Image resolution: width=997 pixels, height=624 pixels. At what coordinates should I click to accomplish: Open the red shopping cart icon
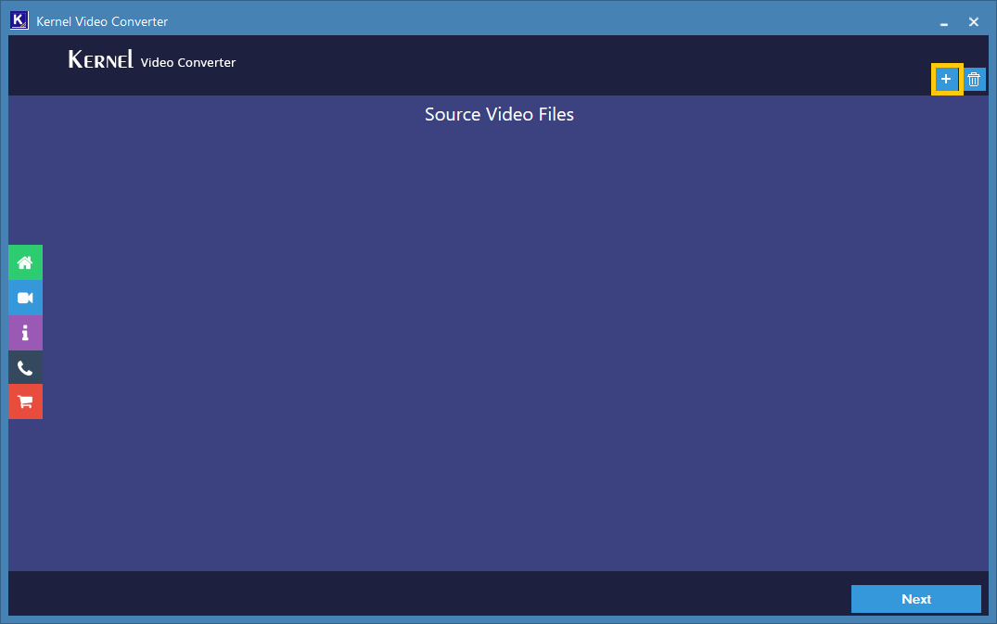click(x=25, y=401)
